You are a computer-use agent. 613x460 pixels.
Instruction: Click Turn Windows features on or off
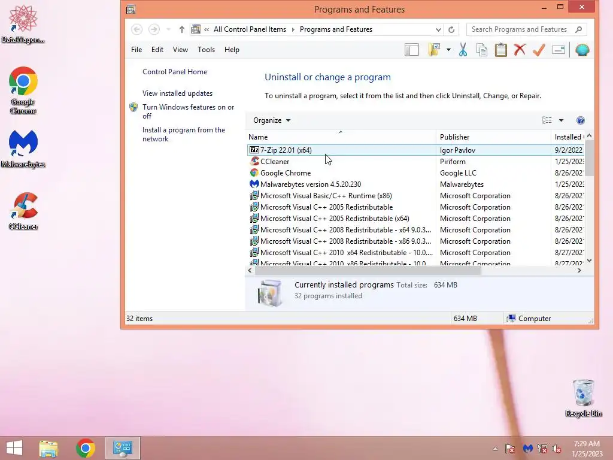click(188, 111)
